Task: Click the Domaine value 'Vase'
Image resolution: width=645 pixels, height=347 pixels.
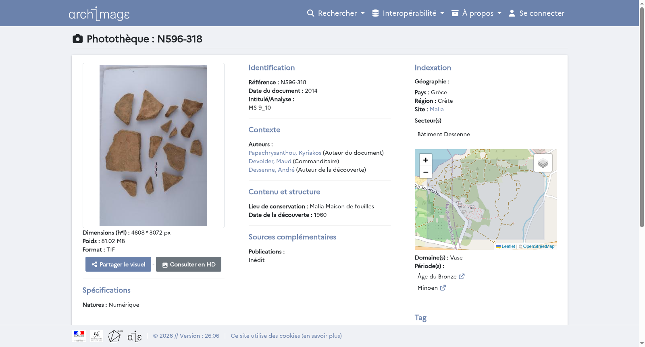Action: 456,258
